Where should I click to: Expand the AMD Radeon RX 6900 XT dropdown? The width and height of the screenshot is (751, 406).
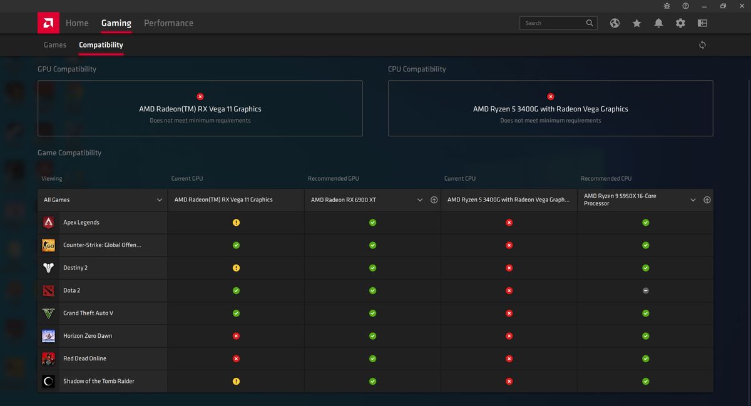420,200
